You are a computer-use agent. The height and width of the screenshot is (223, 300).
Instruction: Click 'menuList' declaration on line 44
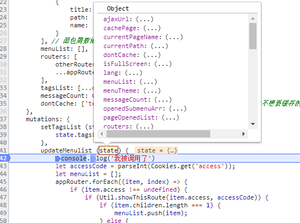(85, 174)
